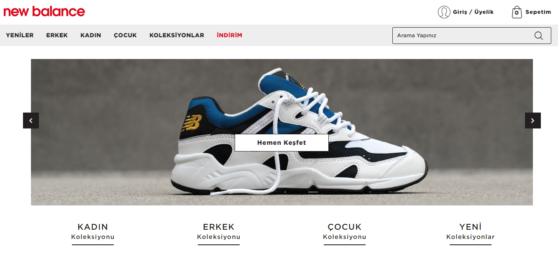The width and height of the screenshot is (558, 254).
Task: Select KADIN in the navigation bar
Action: pos(91,35)
